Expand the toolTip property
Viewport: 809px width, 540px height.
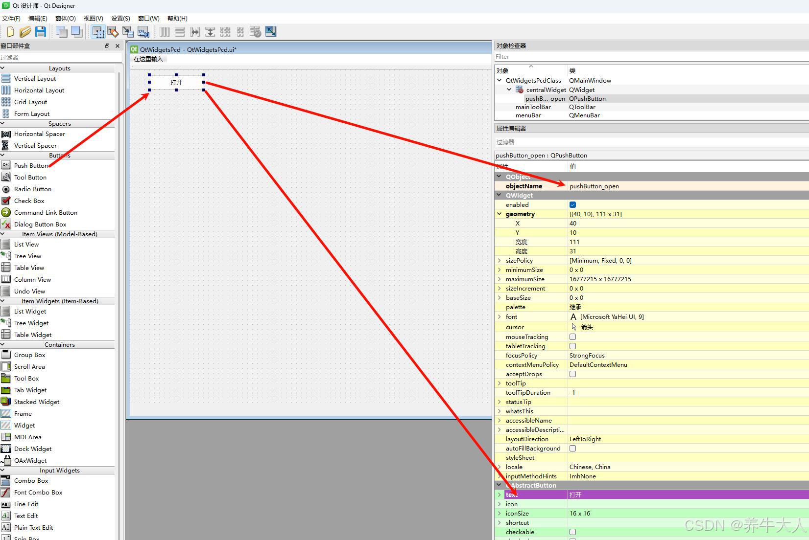(x=500, y=383)
